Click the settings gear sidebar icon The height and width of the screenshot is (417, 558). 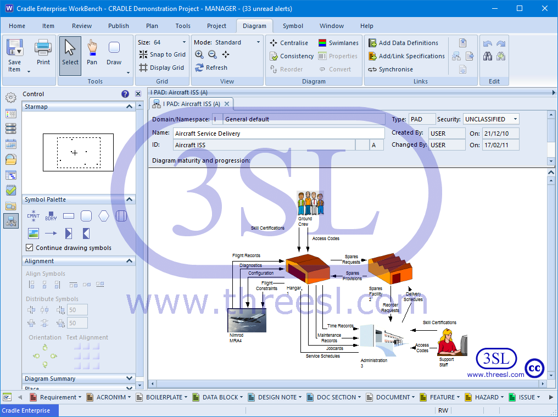pos(11,97)
